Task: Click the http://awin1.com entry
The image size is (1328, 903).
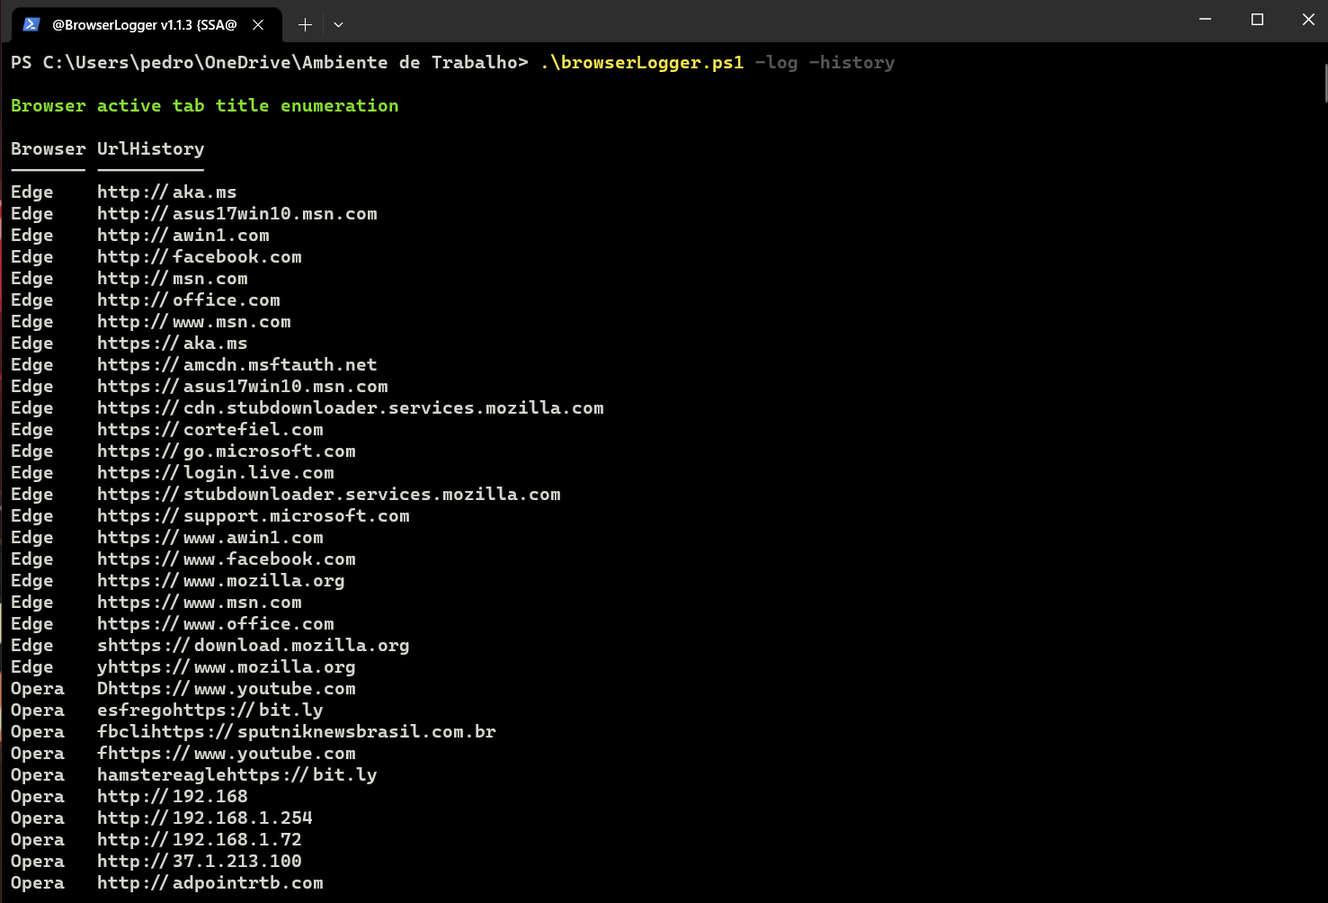Action: [x=183, y=235]
